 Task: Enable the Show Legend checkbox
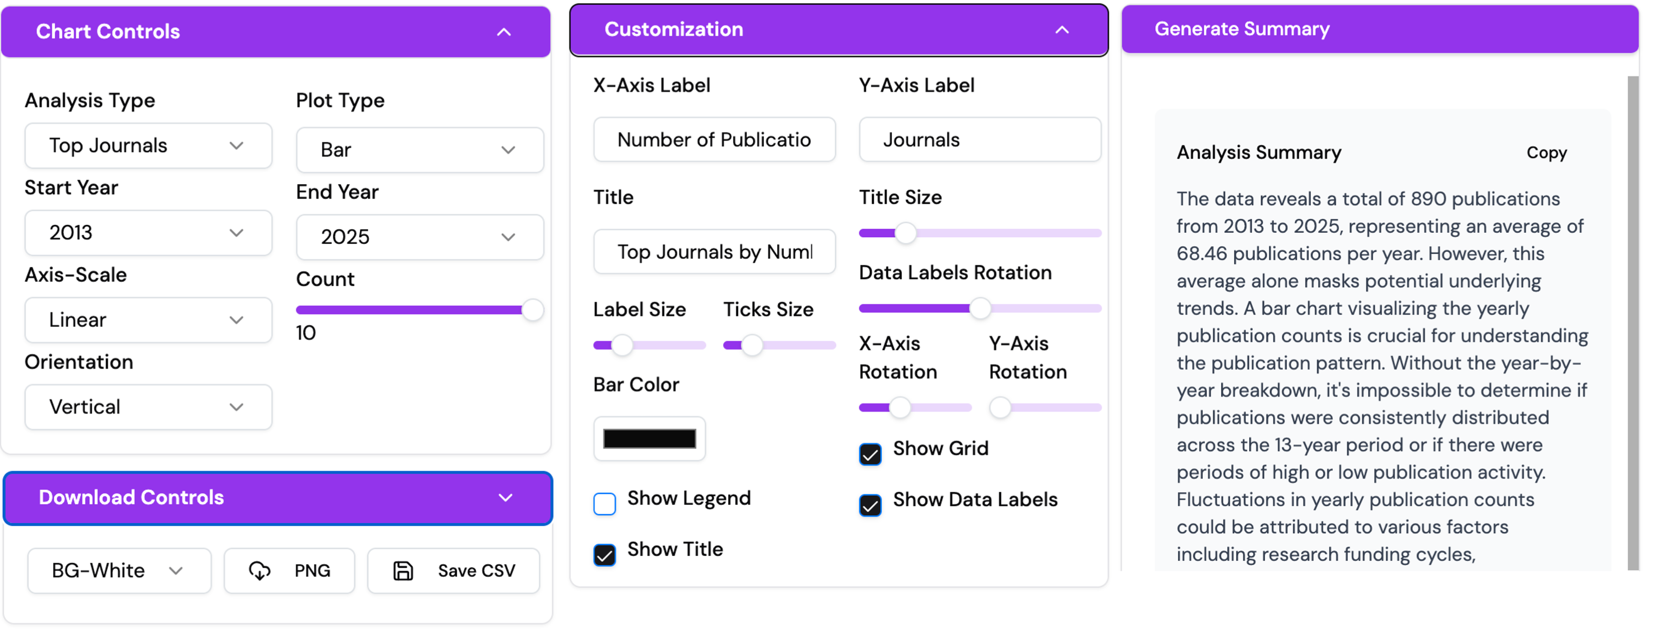coord(604,504)
